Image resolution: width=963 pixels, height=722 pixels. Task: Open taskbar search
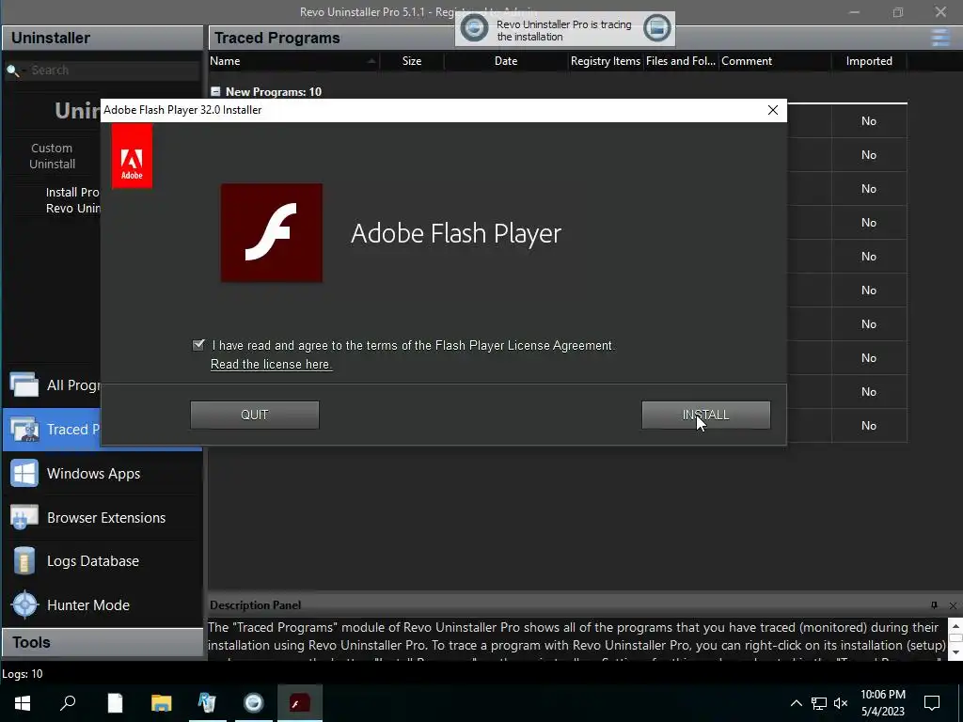(x=68, y=702)
